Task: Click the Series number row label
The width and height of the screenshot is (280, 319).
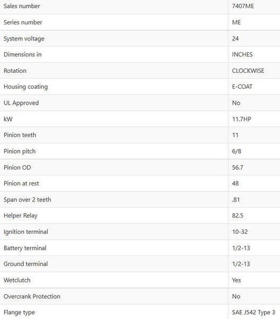Action: tap(23, 22)
